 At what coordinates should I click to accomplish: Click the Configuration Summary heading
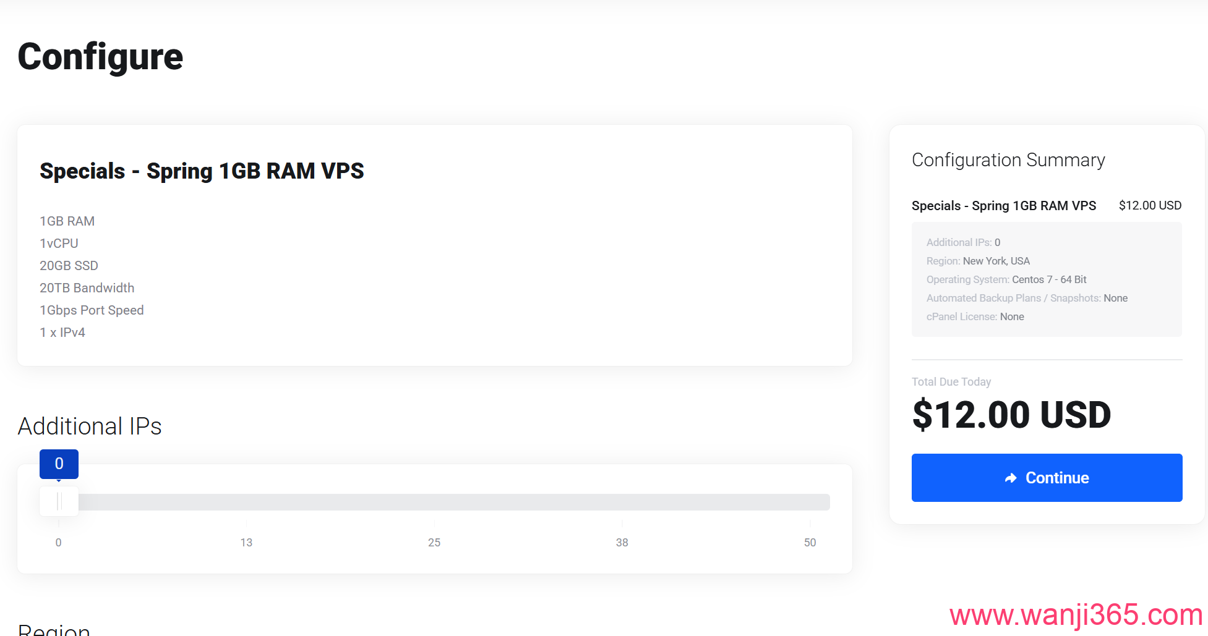[x=1008, y=160]
